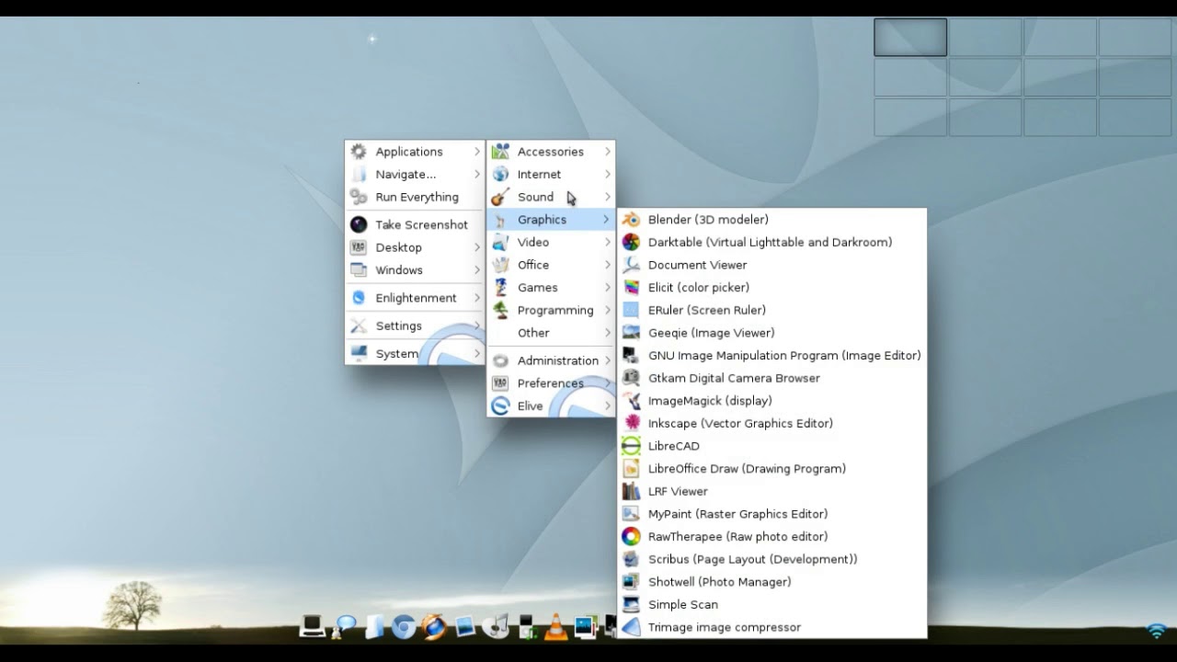Open the iPod media player dock icon
Viewport: 1177px width, 662px height.
526,627
